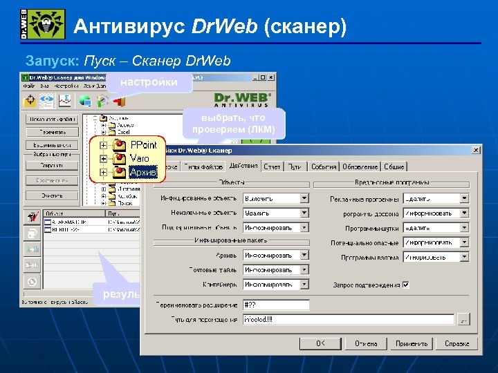Click the Access folder icon in the tree
The width and height of the screenshot is (498, 373).
coord(112,125)
